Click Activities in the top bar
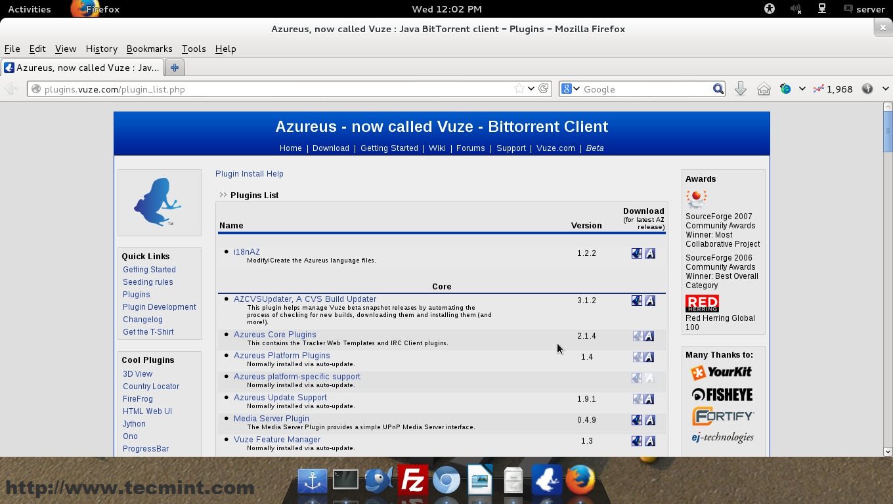 29,9
